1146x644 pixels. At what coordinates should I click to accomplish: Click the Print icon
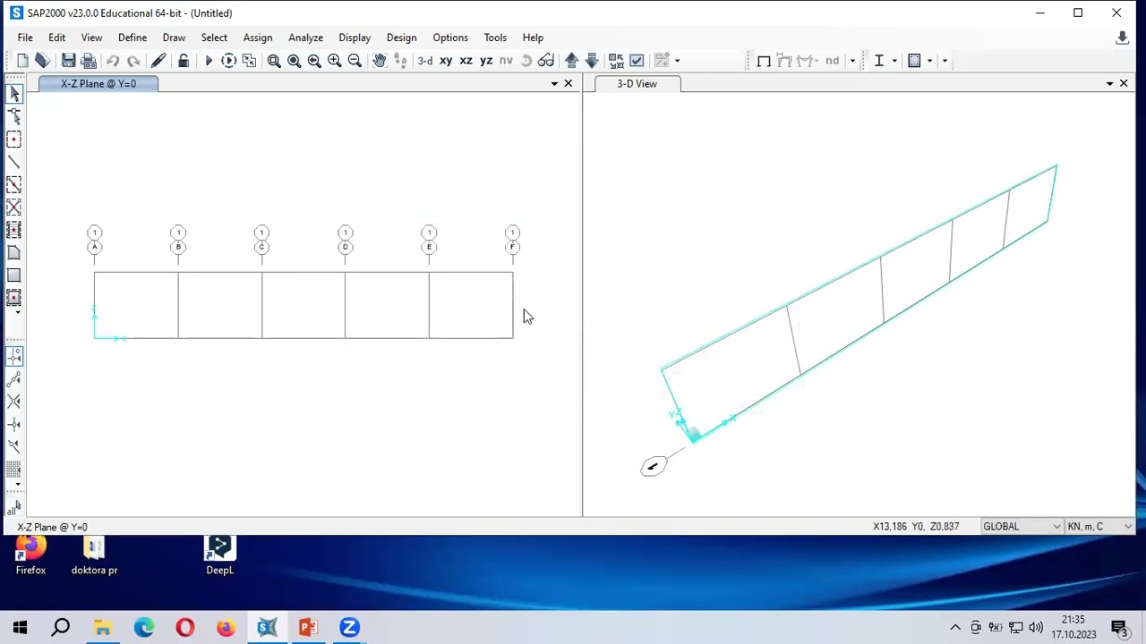(x=89, y=61)
